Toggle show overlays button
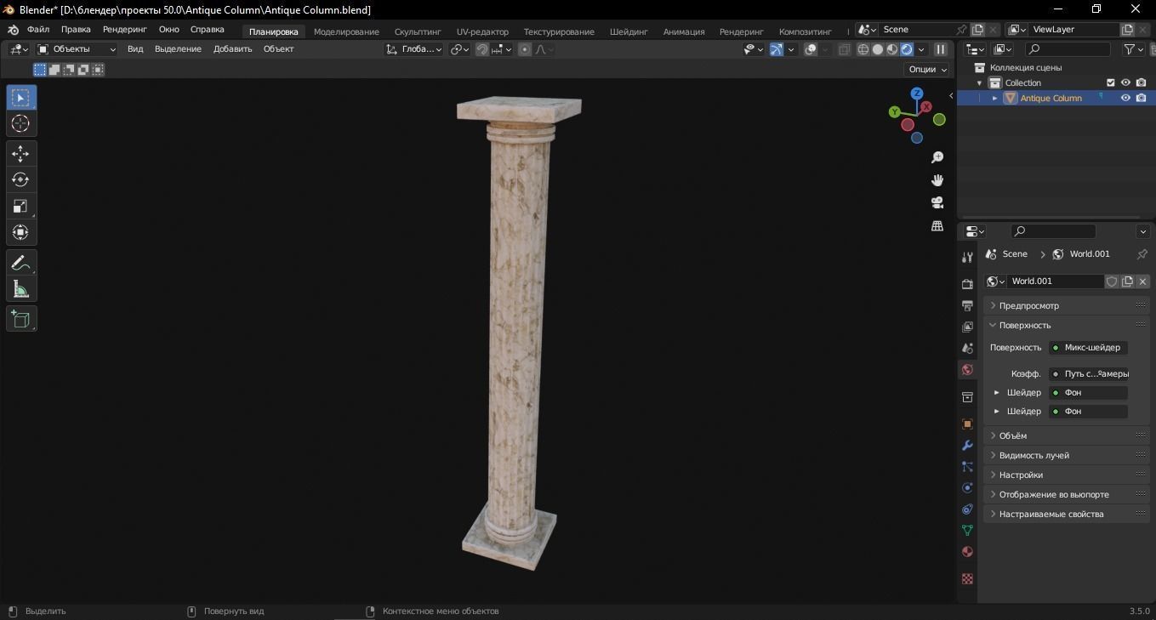 (811, 49)
